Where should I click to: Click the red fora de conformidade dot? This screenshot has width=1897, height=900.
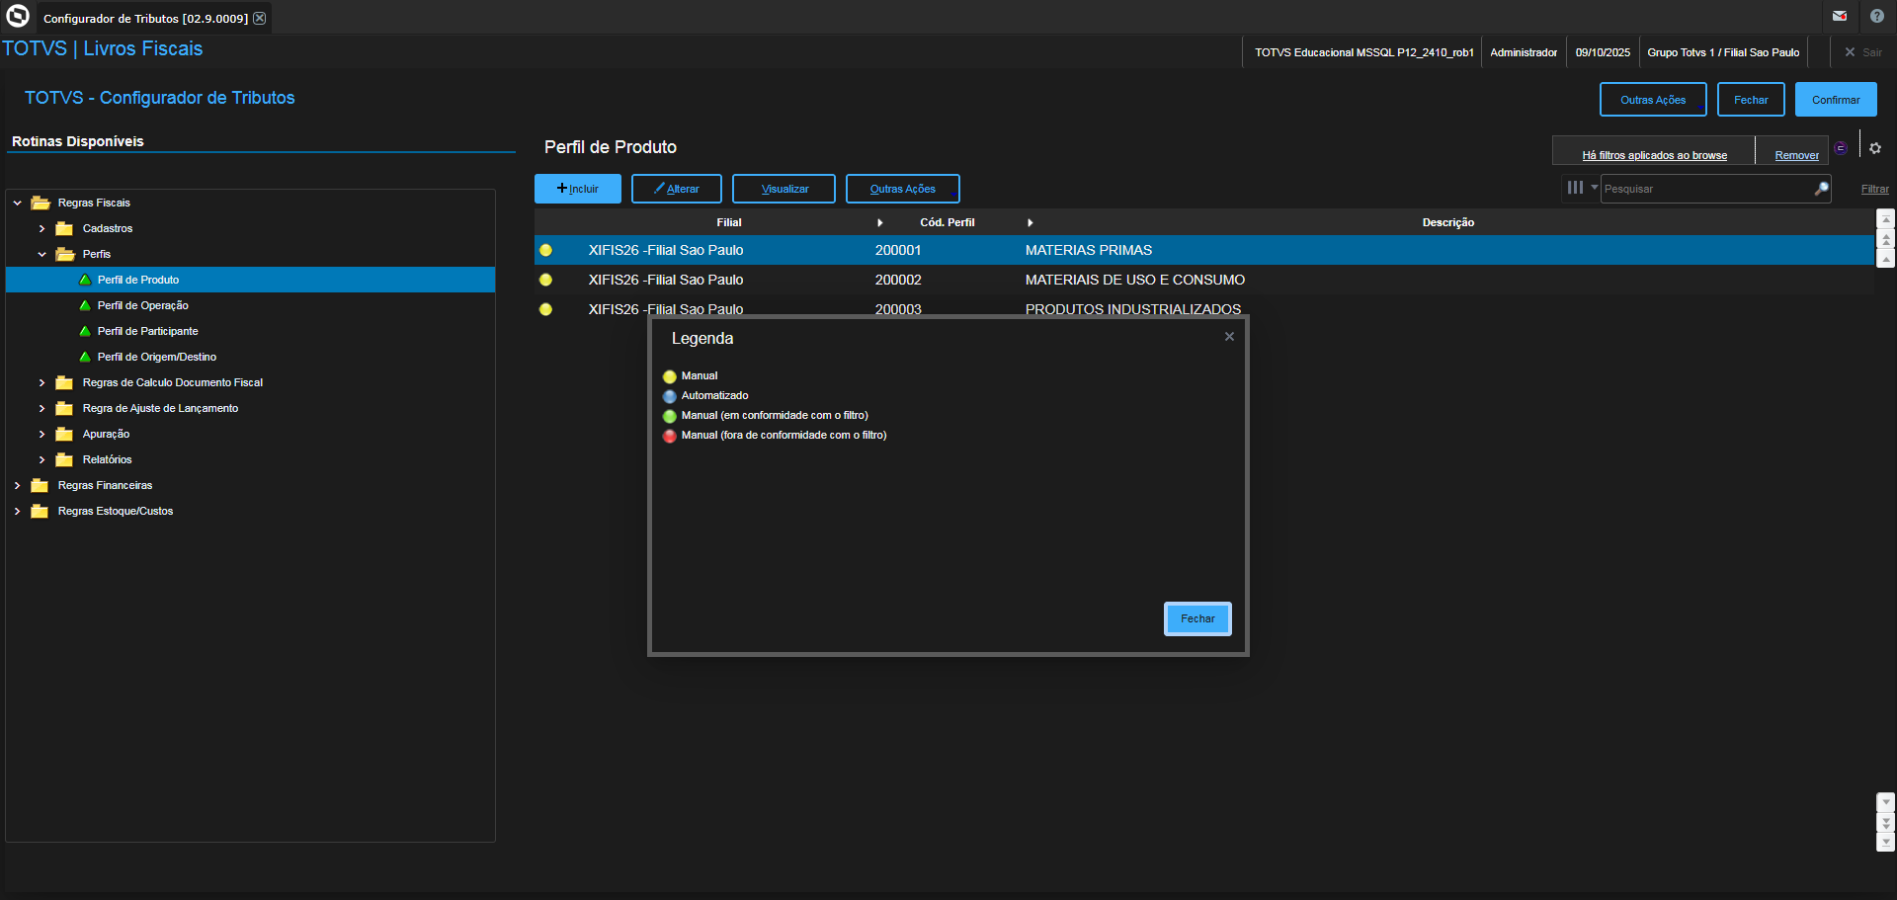click(670, 436)
